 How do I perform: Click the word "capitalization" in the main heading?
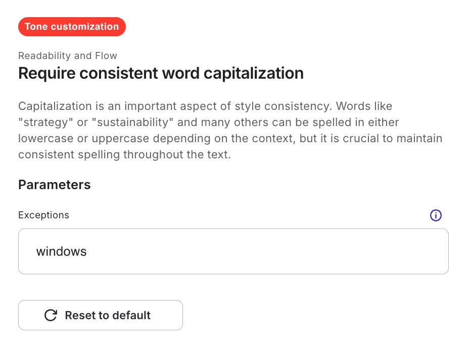[254, 73]
